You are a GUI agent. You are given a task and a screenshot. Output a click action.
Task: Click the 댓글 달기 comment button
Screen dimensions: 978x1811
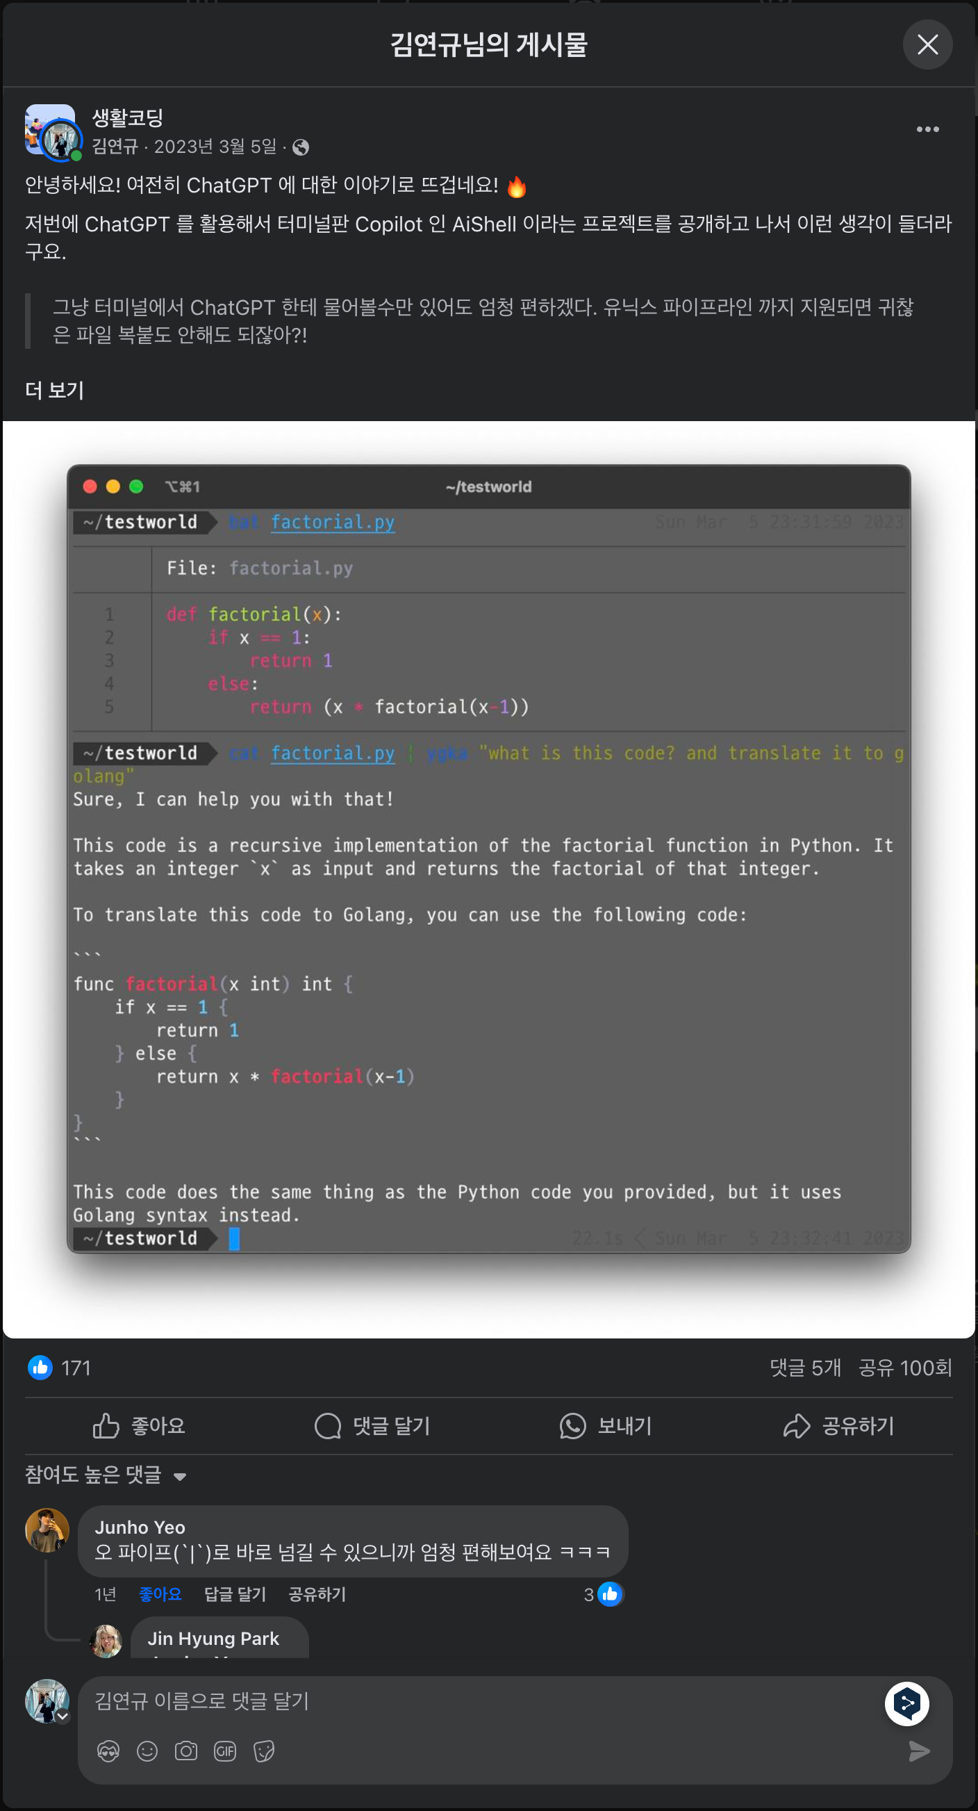(372, 1426)
